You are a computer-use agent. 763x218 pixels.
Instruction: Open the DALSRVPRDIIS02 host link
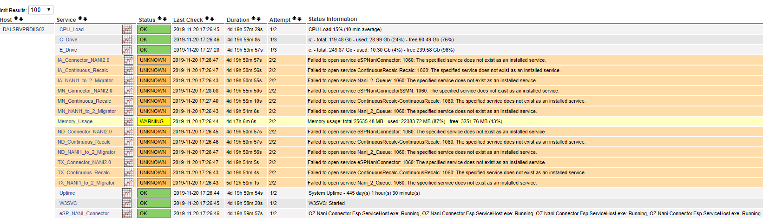[x=24, y=29]
